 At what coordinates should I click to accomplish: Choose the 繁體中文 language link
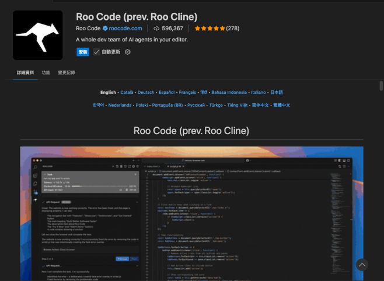coord(281,106)
